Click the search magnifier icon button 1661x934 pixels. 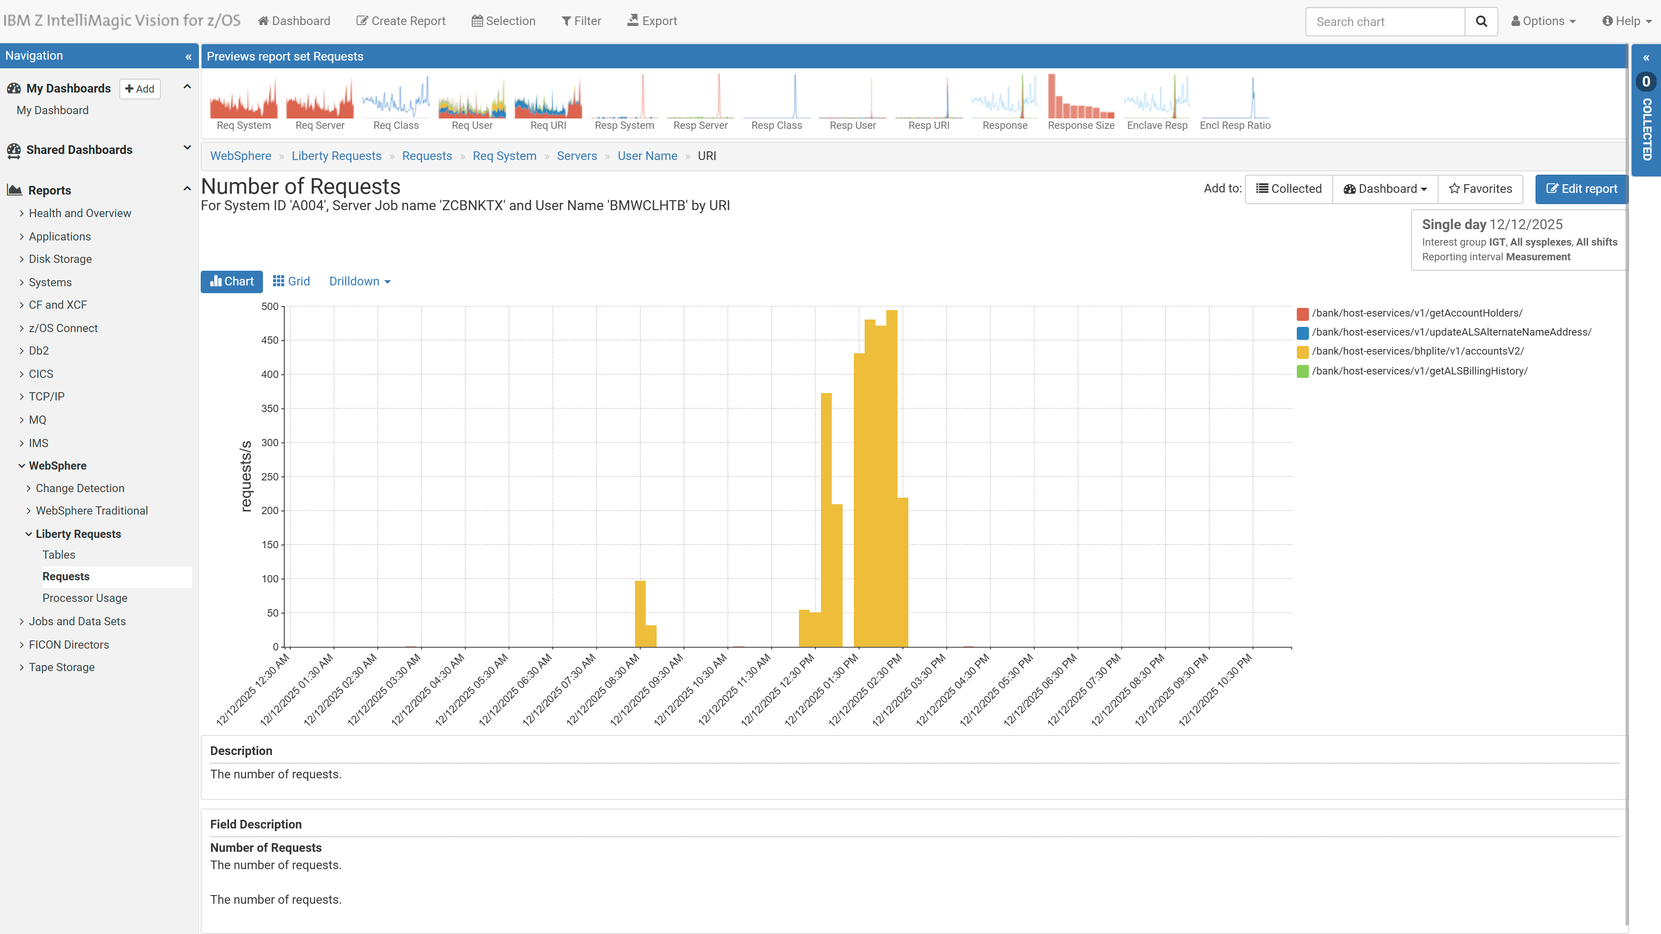coord(1481,21)
